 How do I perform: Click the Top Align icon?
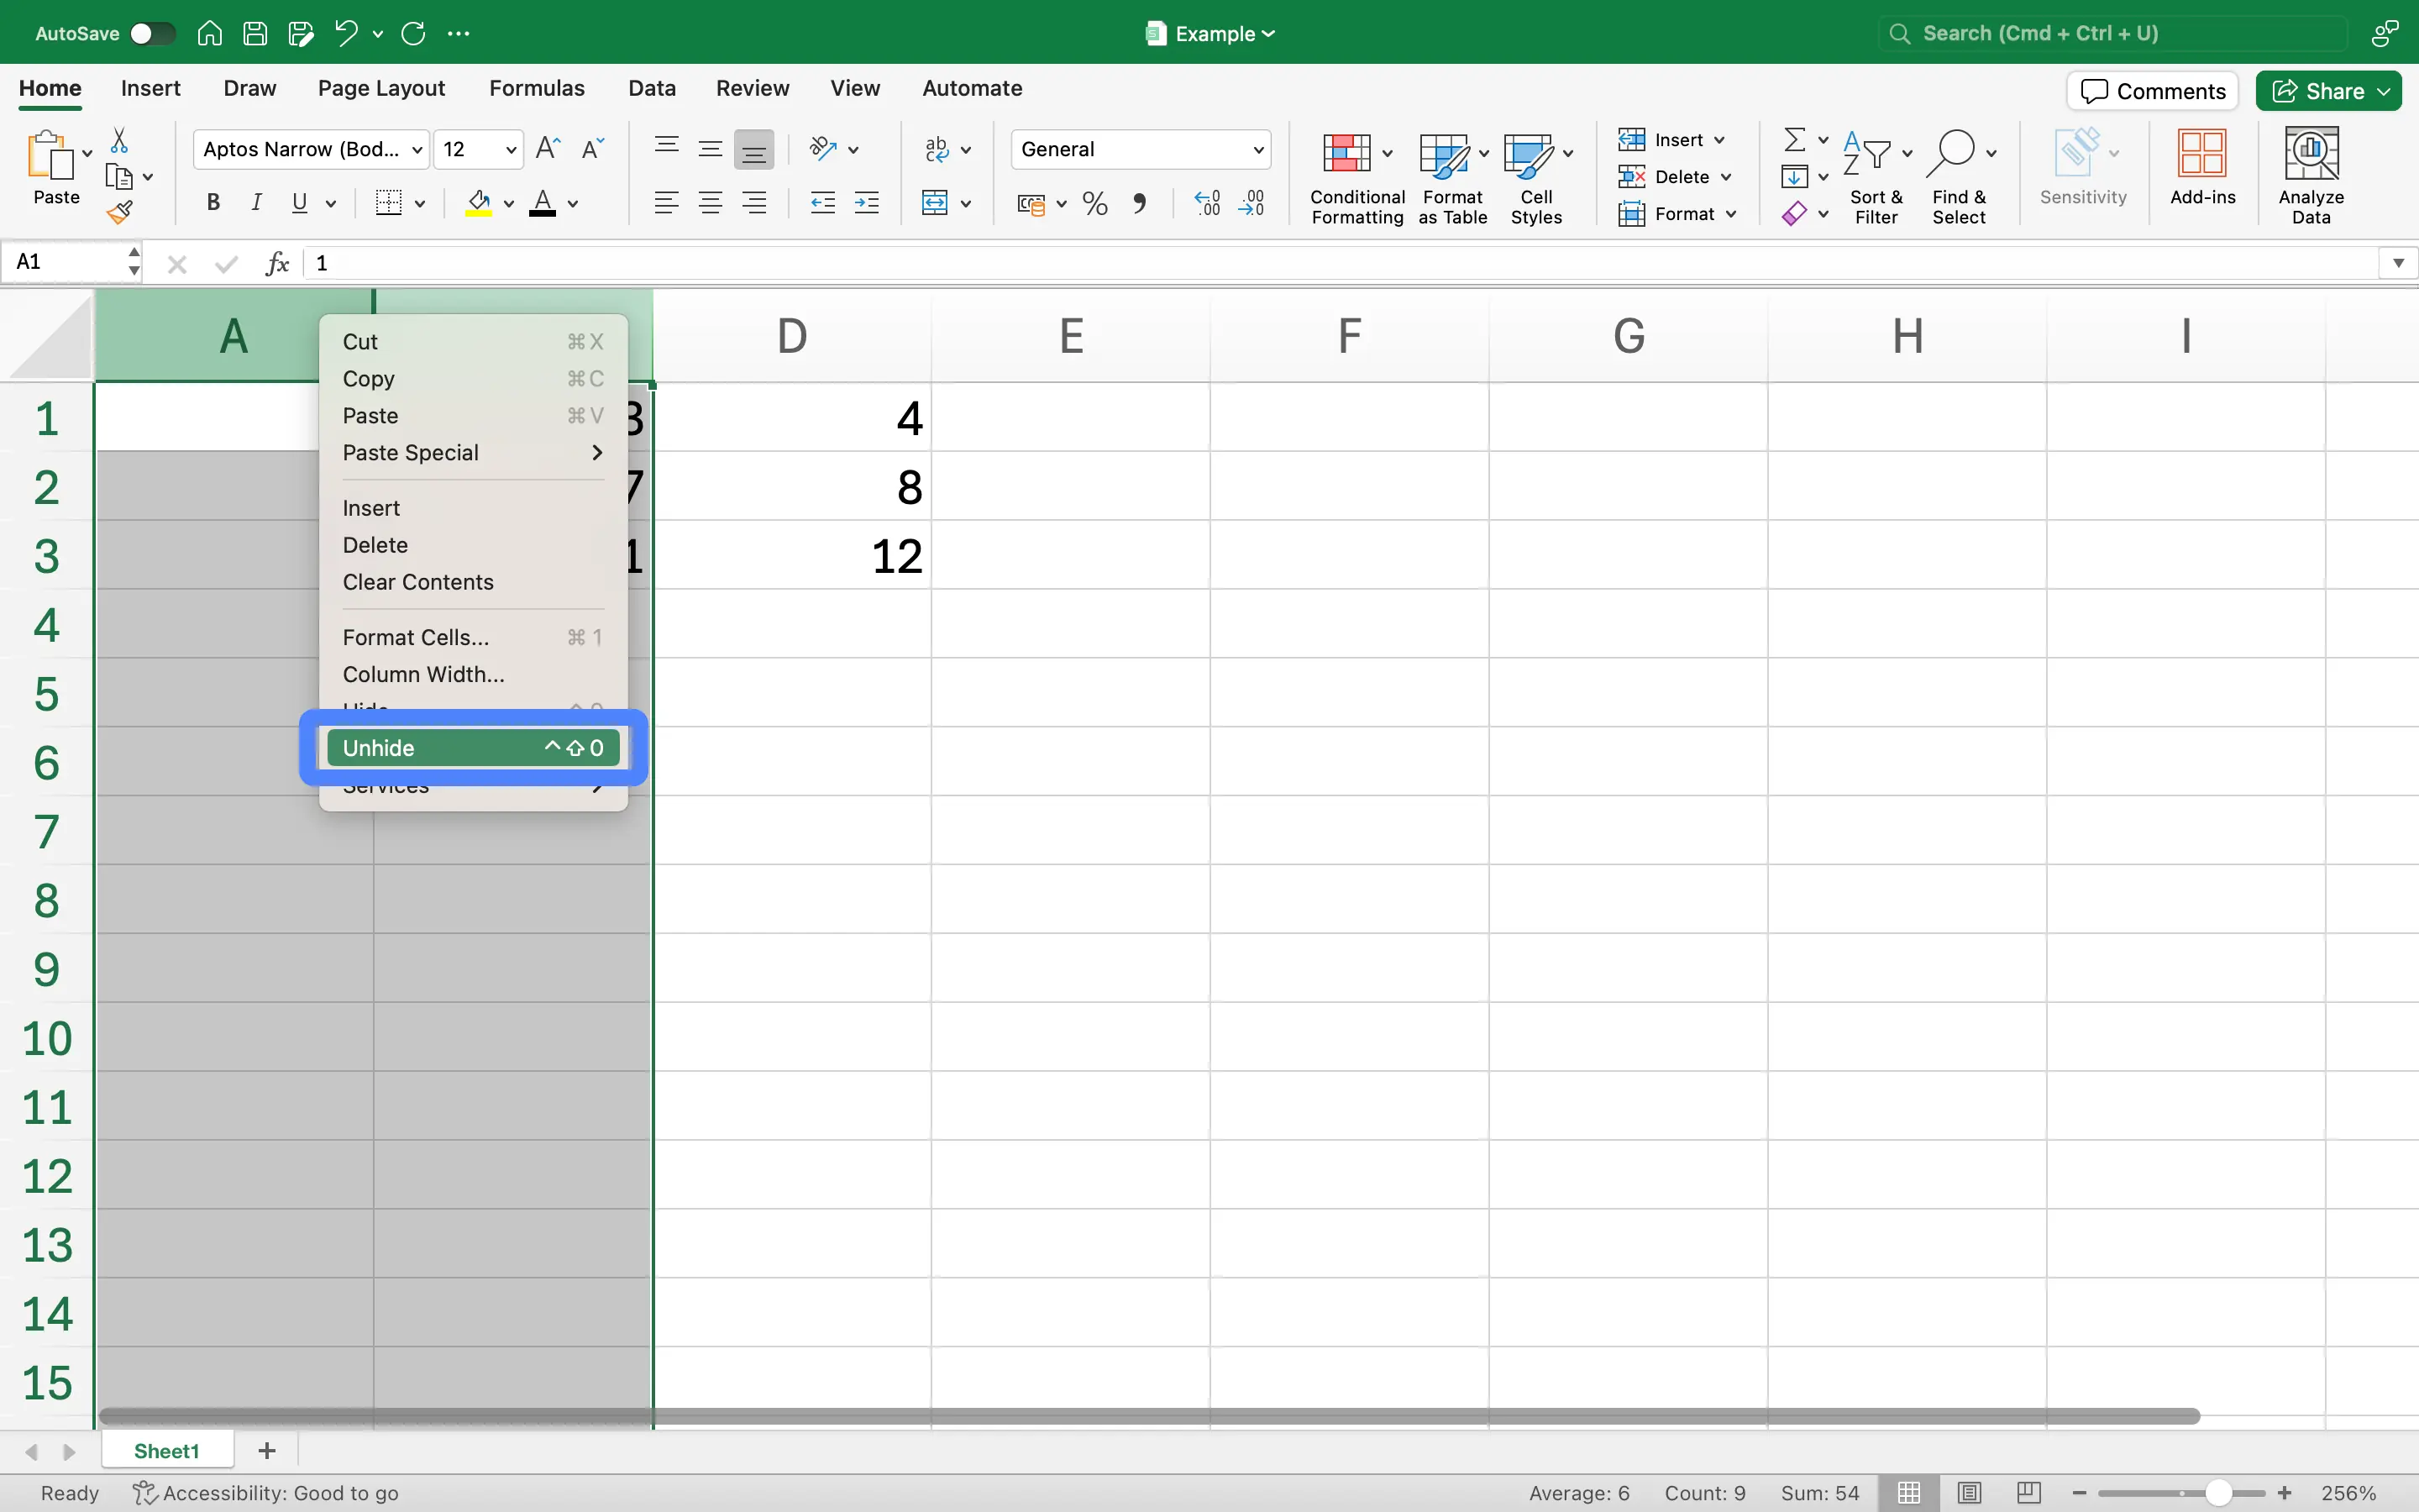[666, 149]
